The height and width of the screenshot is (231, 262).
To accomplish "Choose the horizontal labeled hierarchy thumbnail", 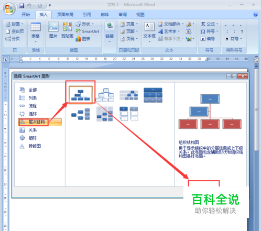I will [x=105, y=114].
